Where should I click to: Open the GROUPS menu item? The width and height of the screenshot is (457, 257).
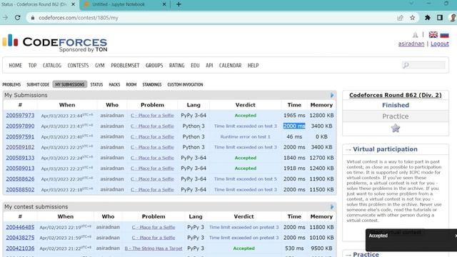[154, 66]
